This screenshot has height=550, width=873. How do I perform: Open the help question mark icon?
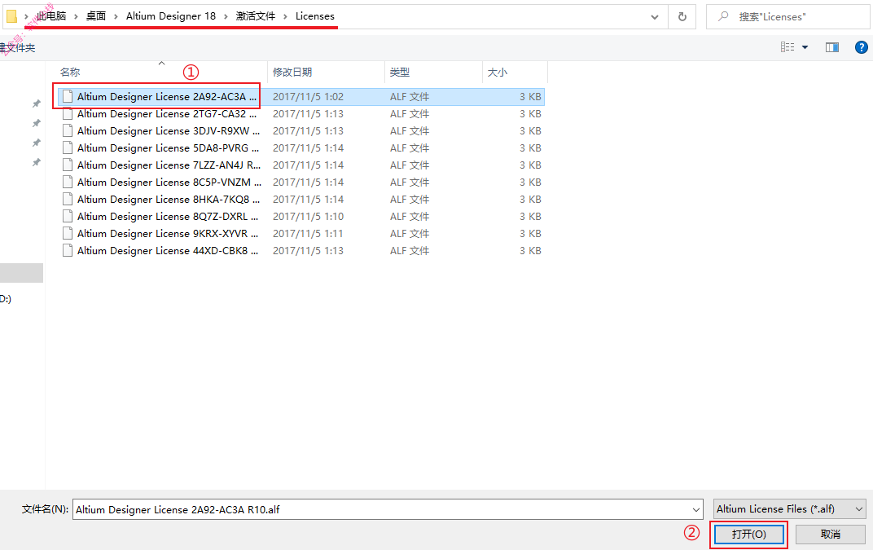click(861, 47)
